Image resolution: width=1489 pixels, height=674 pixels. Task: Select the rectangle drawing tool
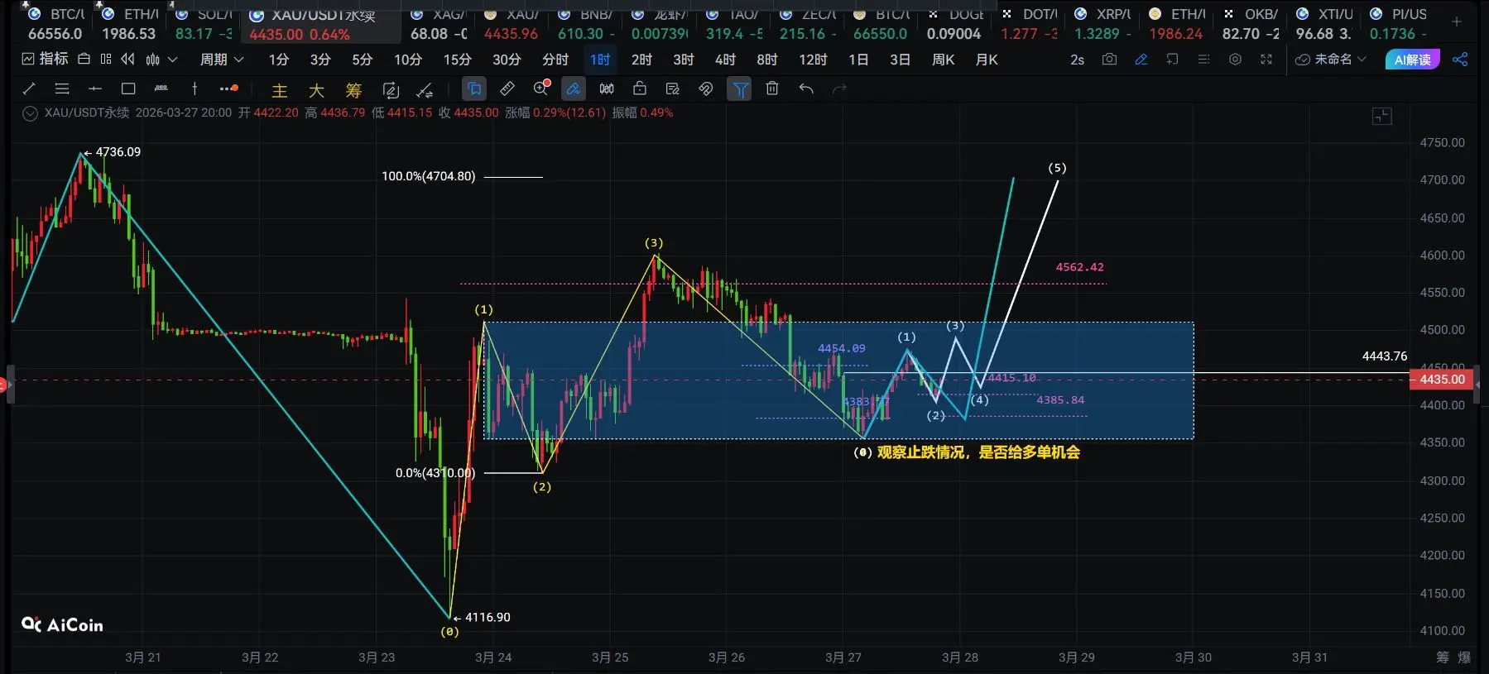[127, 88]
